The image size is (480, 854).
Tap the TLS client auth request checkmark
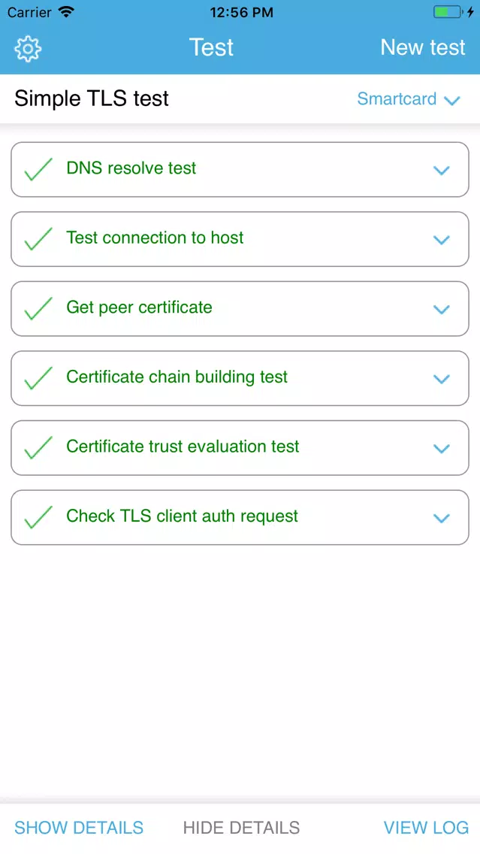click(38, 517)
